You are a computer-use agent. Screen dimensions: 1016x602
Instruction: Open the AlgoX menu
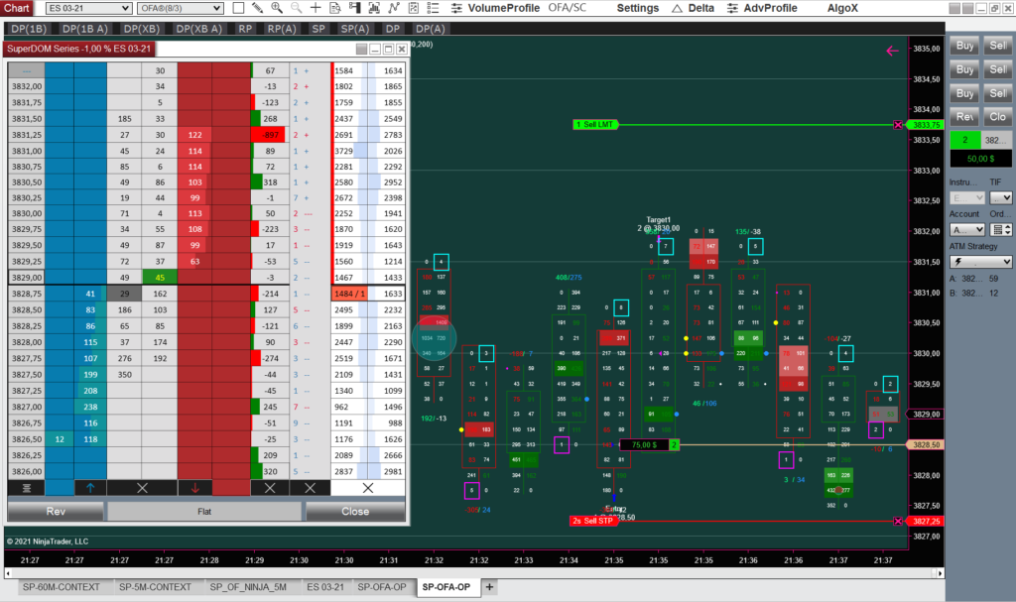tap(842, 8)
